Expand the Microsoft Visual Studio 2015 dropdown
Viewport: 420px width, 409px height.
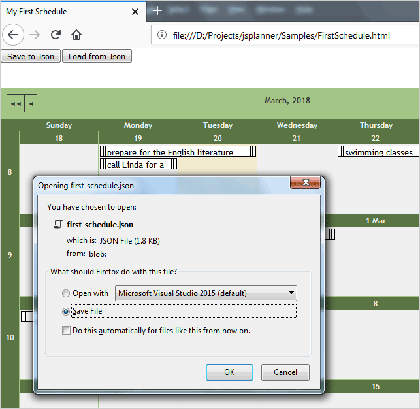(206, 293)
